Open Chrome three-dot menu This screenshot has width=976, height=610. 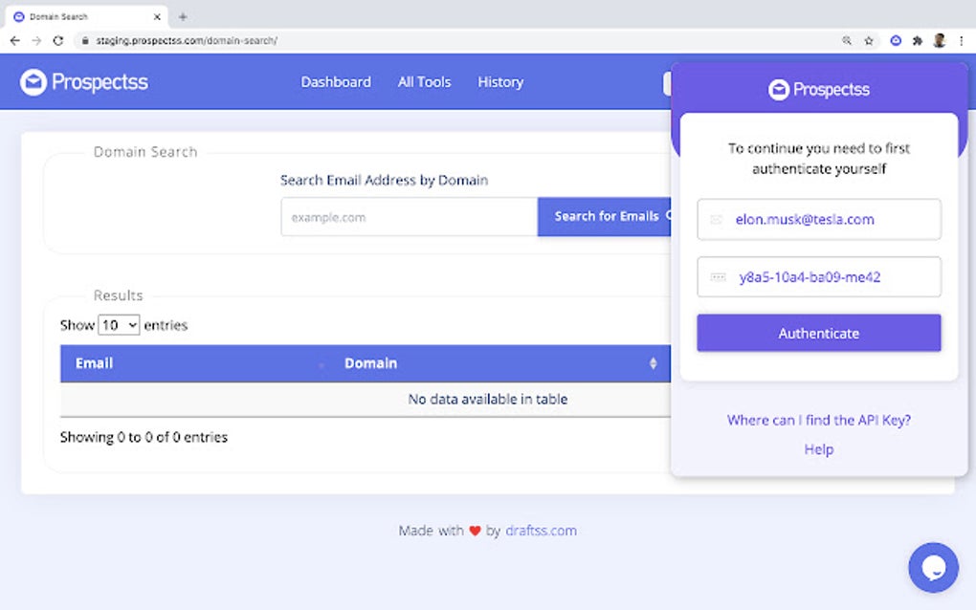(x=962, y=41)
